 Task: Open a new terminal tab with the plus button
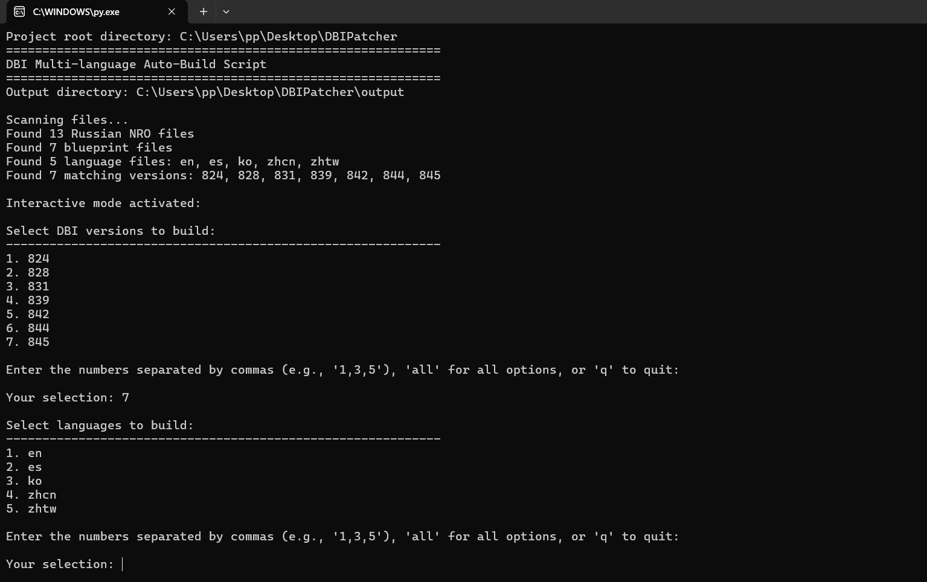tap(204, 11)
